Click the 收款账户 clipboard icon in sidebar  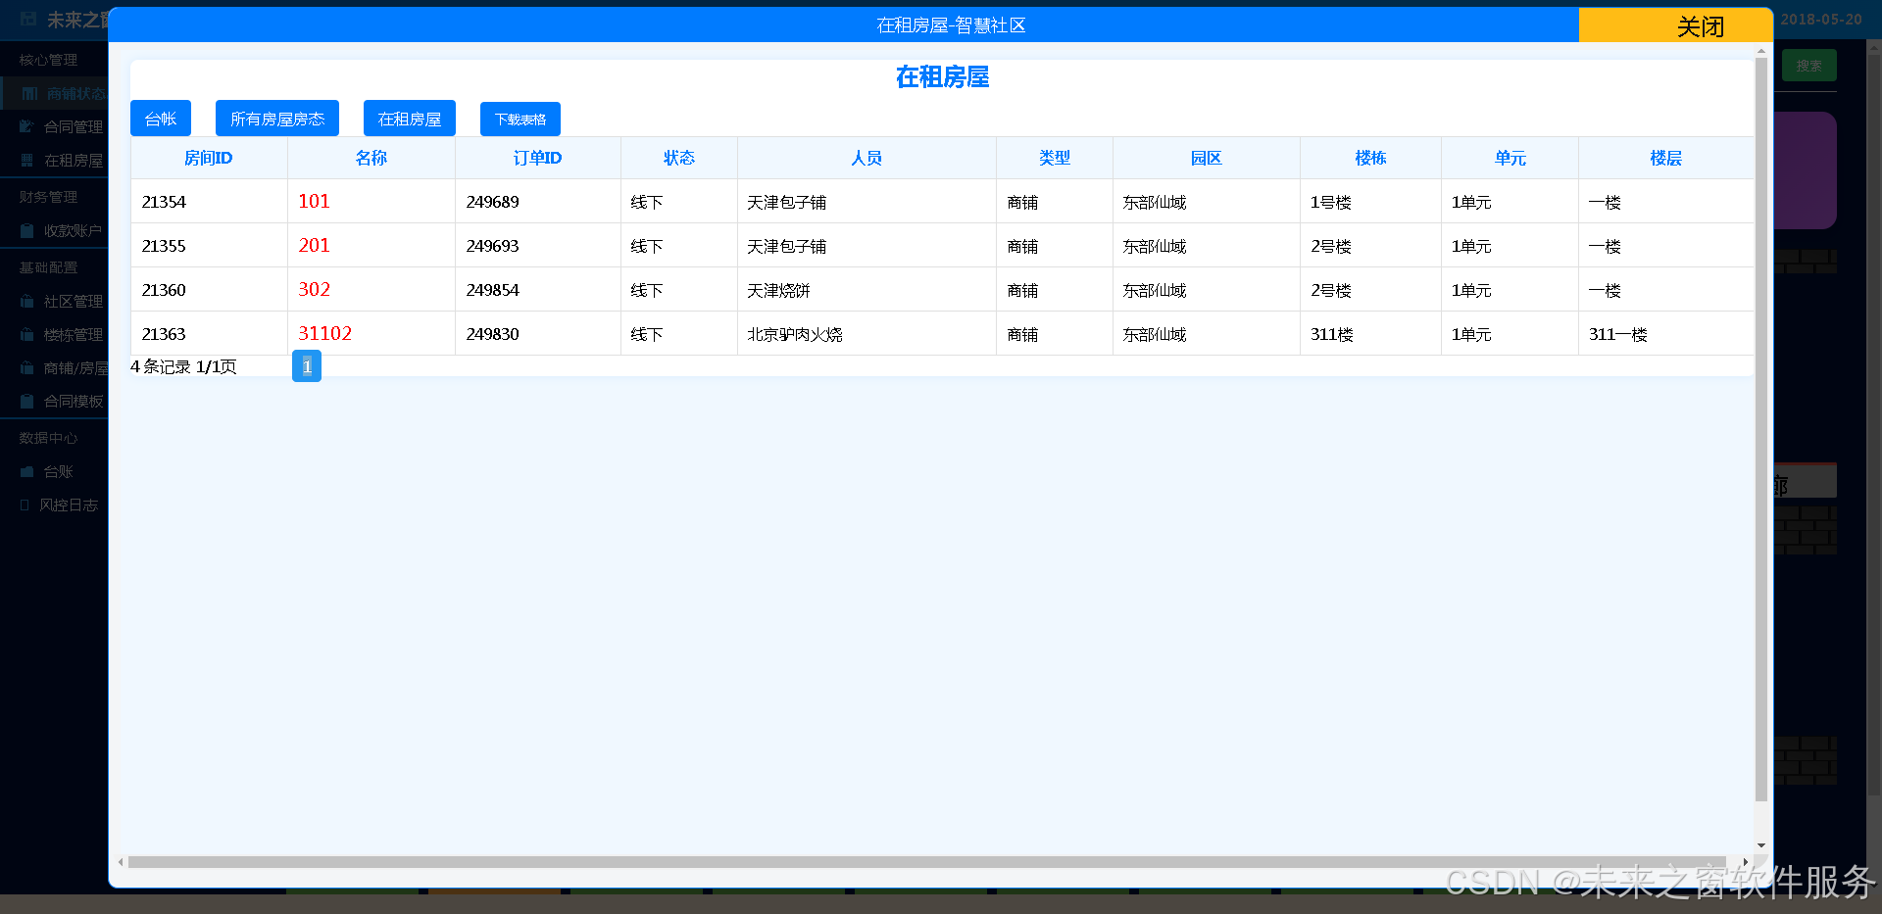[x=27, y=231]
